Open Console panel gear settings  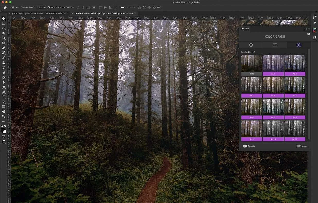click(308, 34)
